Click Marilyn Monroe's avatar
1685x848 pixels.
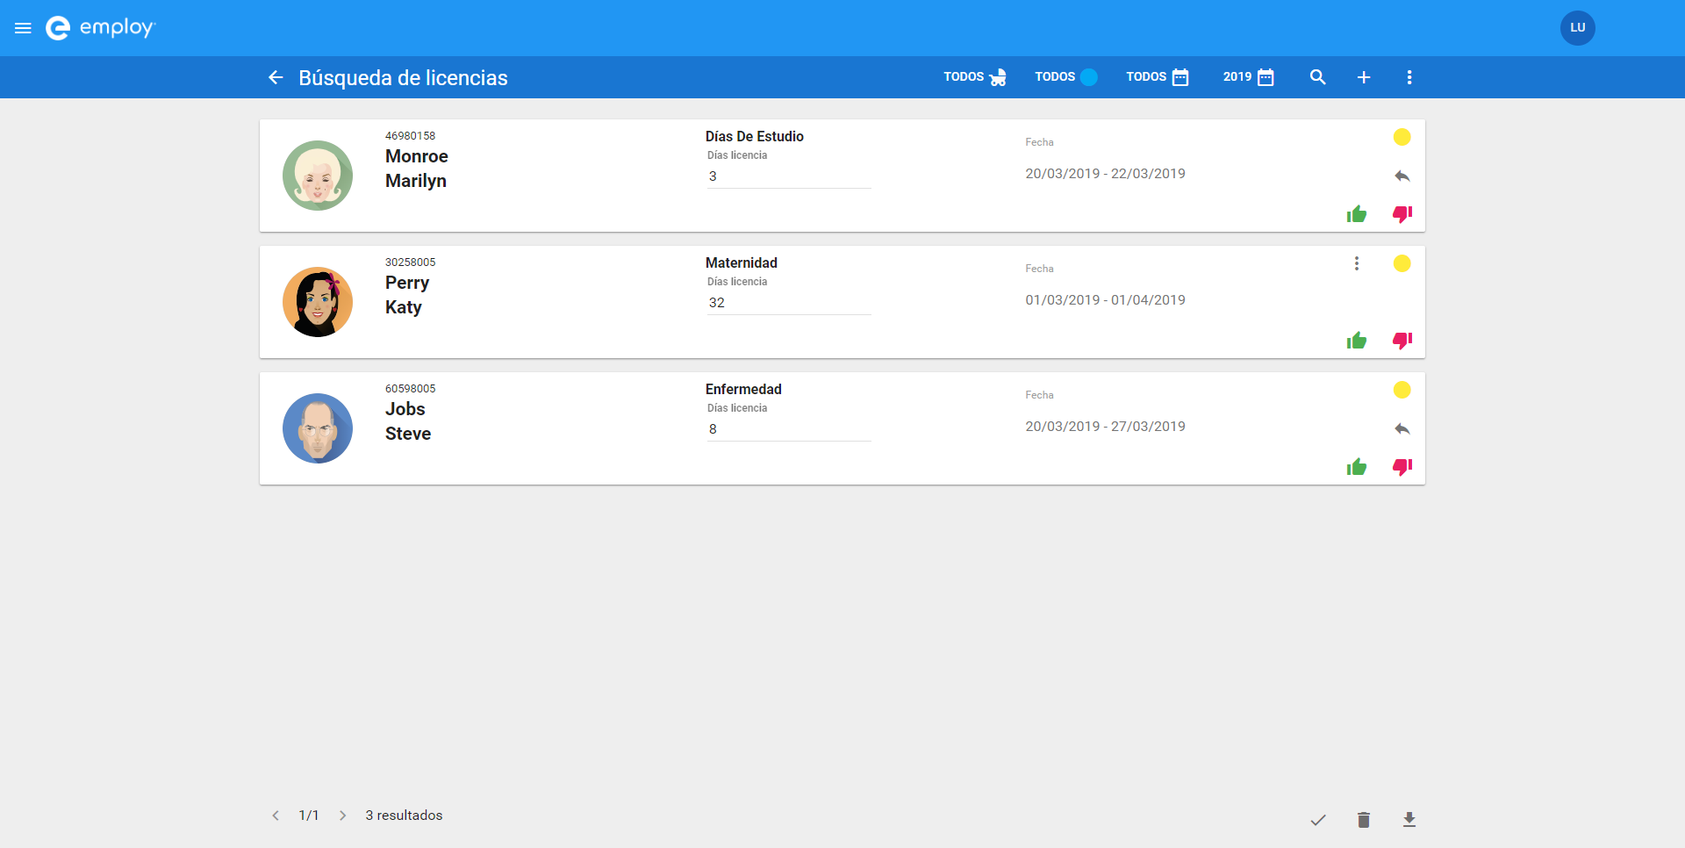[x=318, y=176]
